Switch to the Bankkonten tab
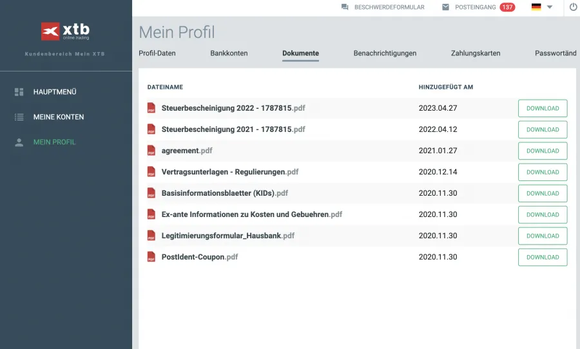580x349 pixels. pos(229,53)
